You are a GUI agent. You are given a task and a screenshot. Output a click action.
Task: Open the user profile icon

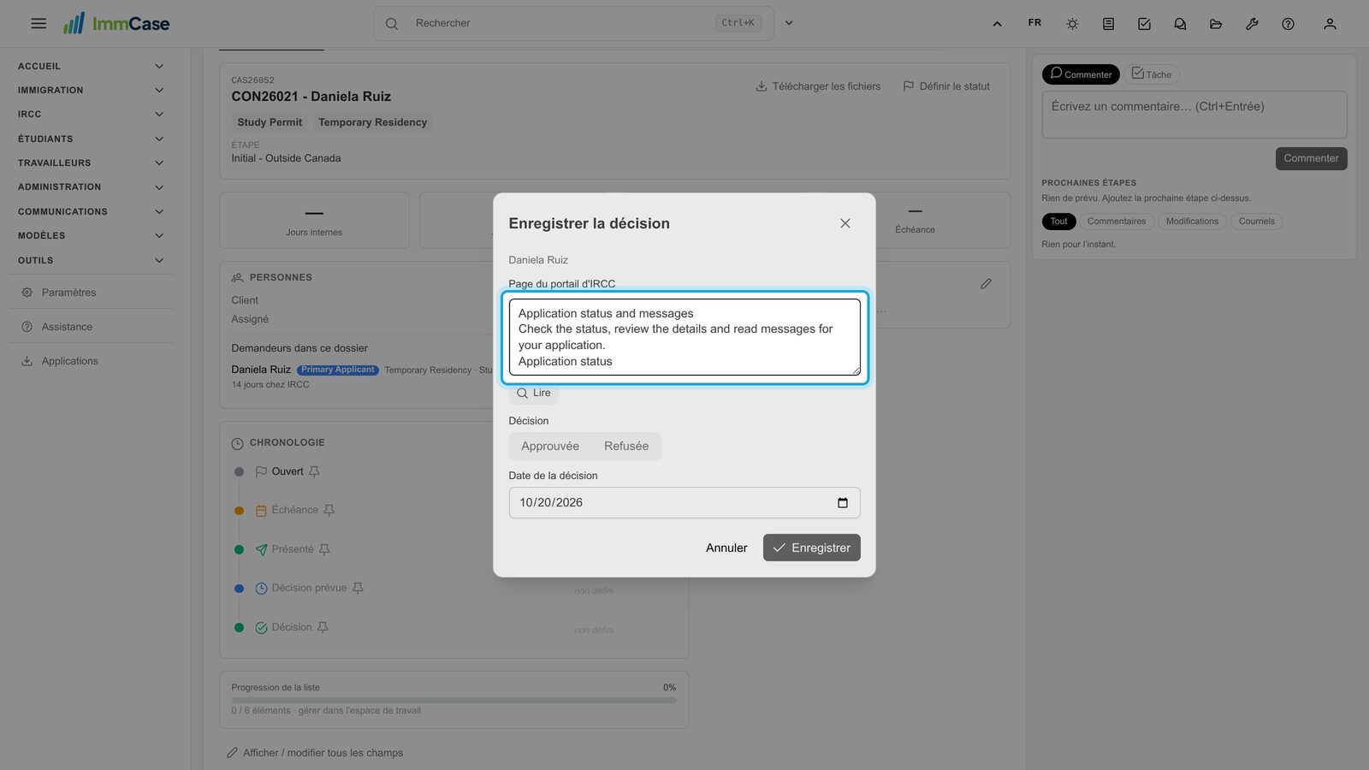click(1330, 24)
